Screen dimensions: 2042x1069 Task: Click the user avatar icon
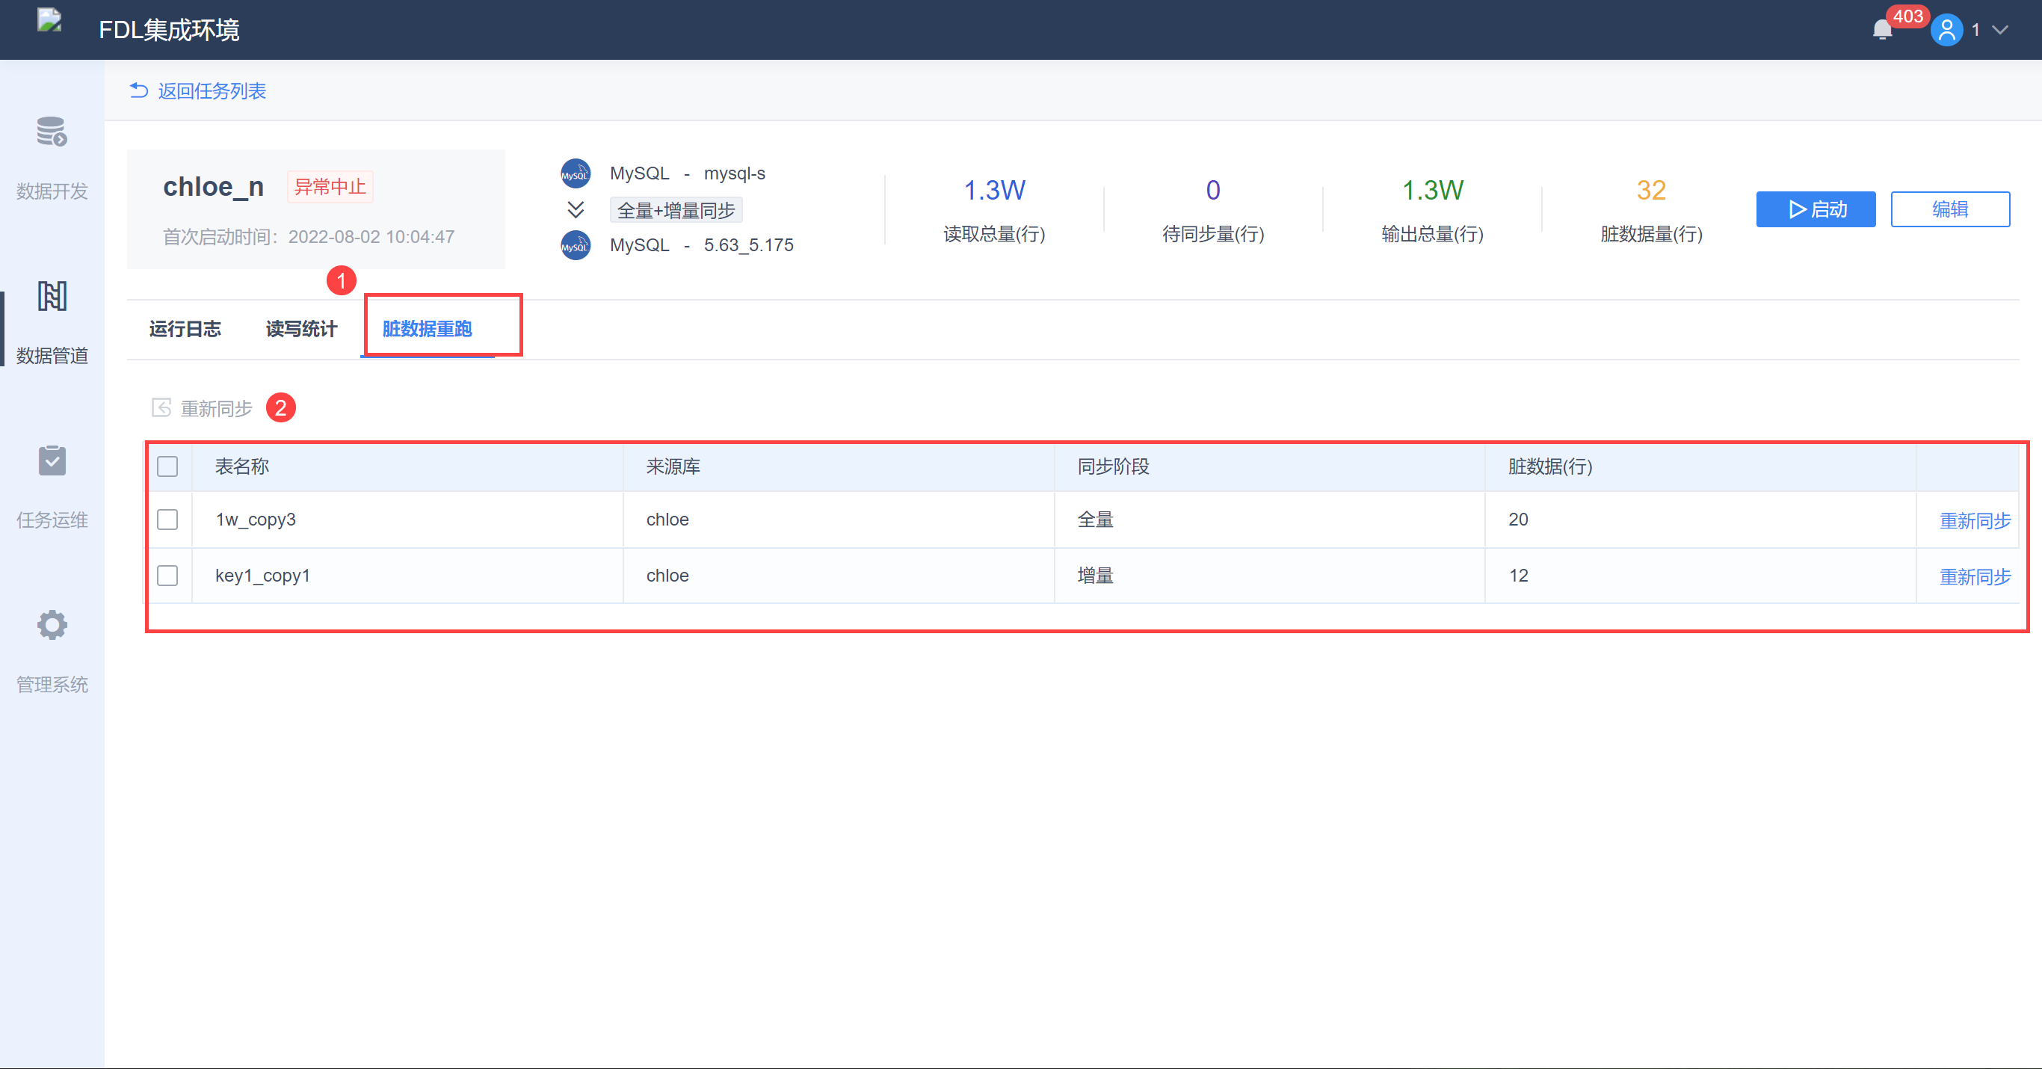[x=1946, y=30]
